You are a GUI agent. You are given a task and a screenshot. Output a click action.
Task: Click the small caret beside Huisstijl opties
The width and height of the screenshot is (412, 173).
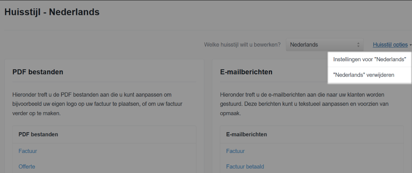tap(410, 45)
